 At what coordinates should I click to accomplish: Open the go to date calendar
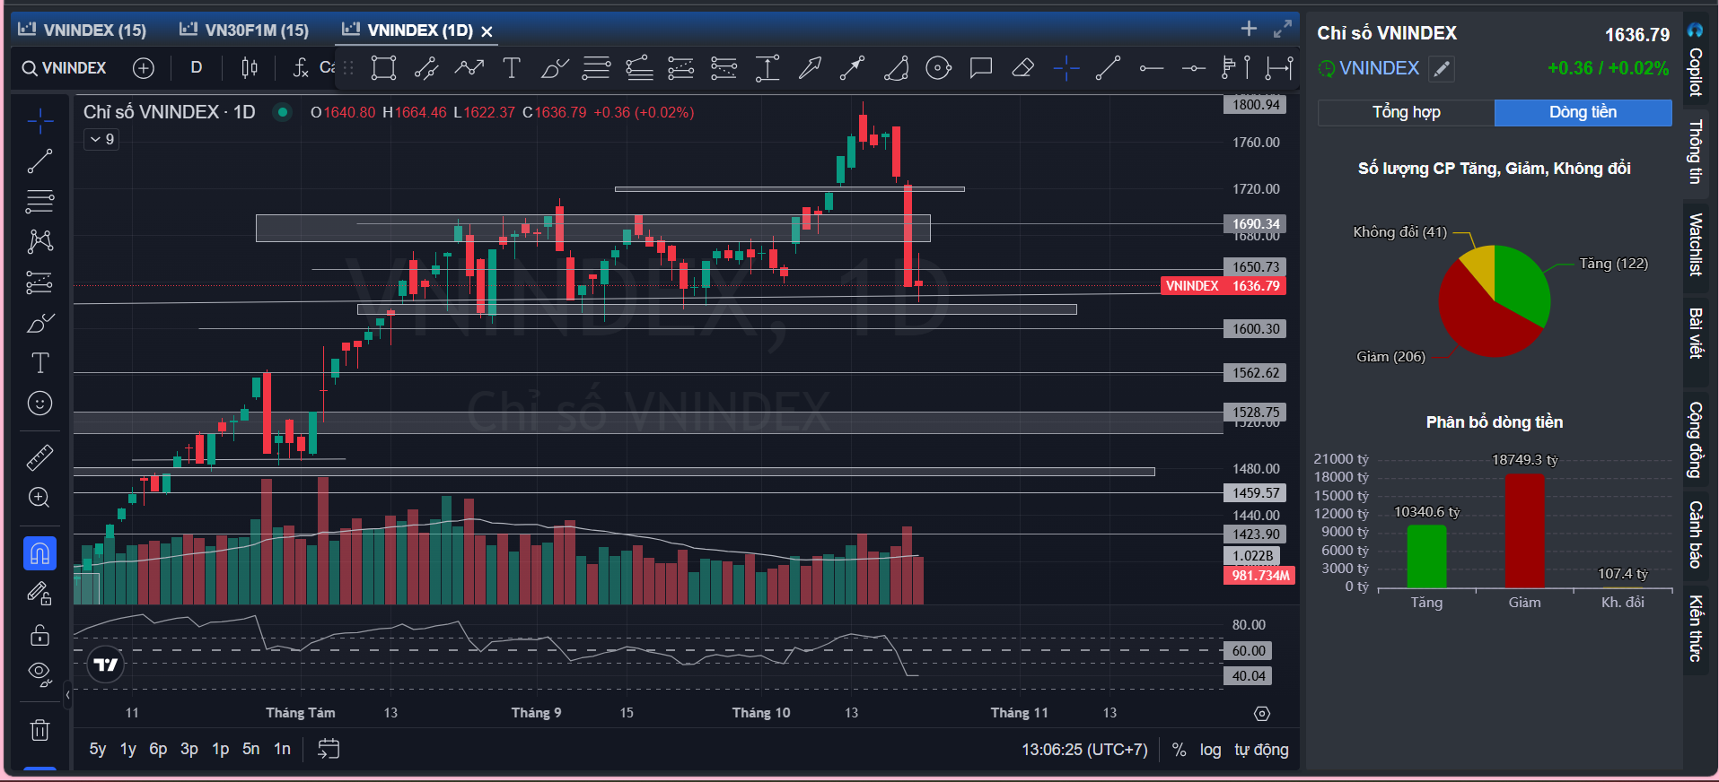coord(329,749)
